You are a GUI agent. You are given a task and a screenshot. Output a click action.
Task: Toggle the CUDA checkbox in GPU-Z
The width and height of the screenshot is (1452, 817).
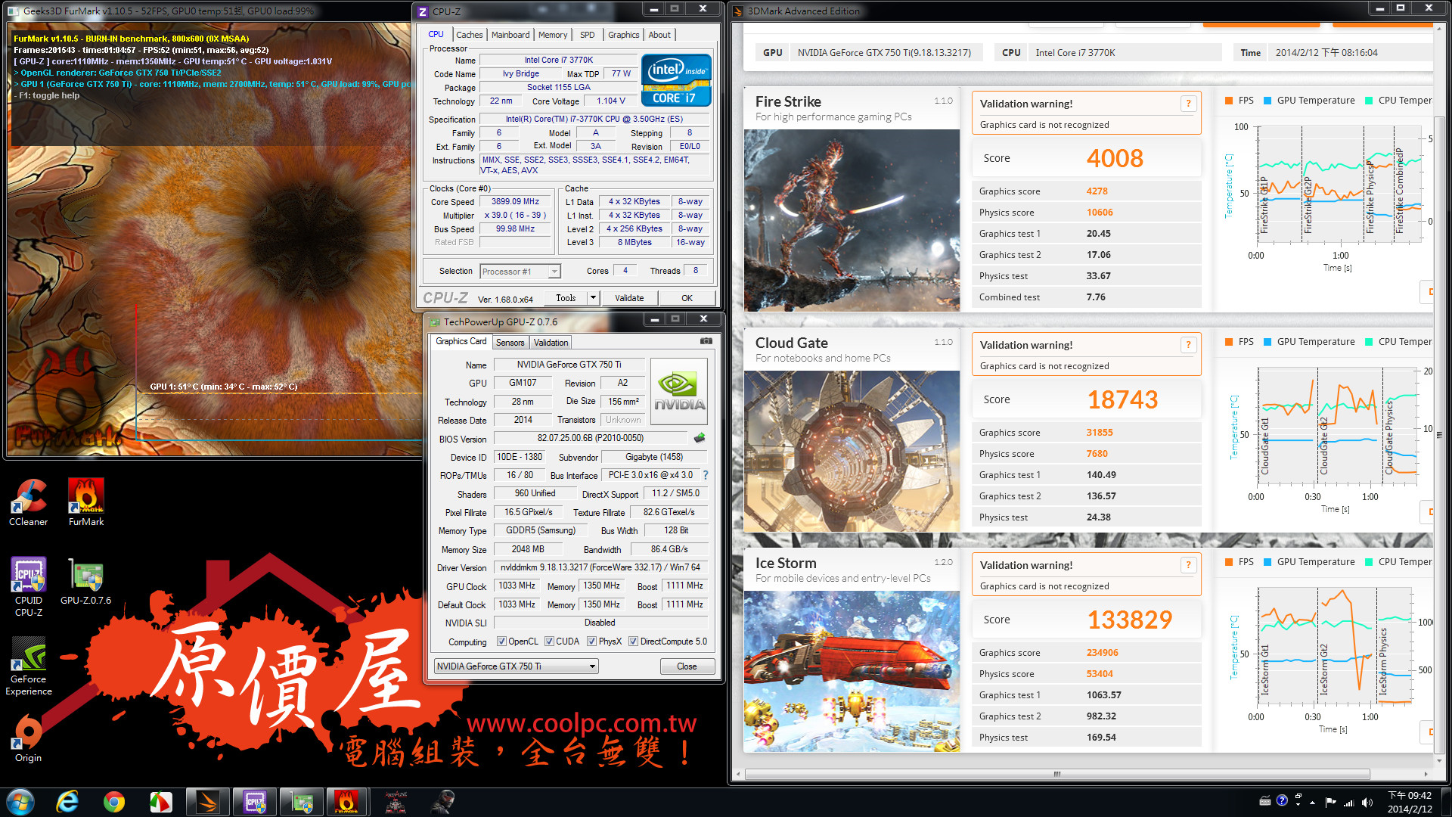(x=549, y=641)
